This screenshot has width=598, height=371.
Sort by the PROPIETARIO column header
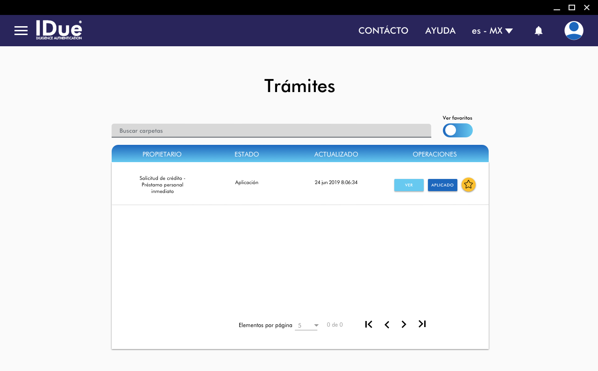click(x=162, y=154)
